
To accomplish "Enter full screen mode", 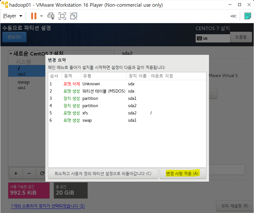I will tap(62, 16).
